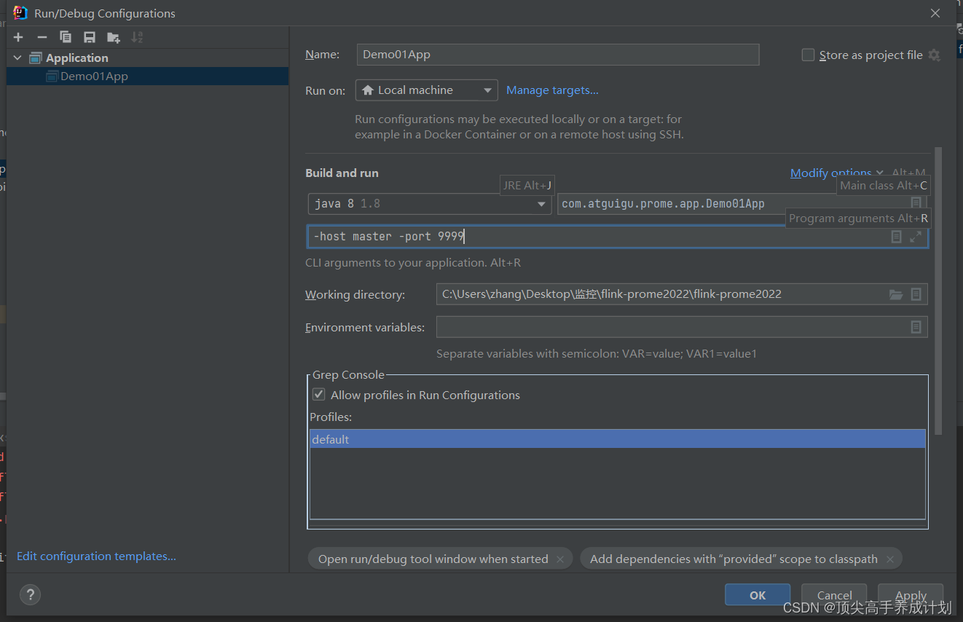Browse for the working directory folder
This screenshot has width=963, height=622.
pyautogui.click(x=896, y=294)
